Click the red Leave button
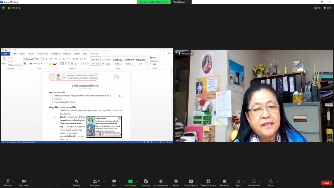Image resolution: width=334 pixels, height=188 pixels. pos(326,183)
